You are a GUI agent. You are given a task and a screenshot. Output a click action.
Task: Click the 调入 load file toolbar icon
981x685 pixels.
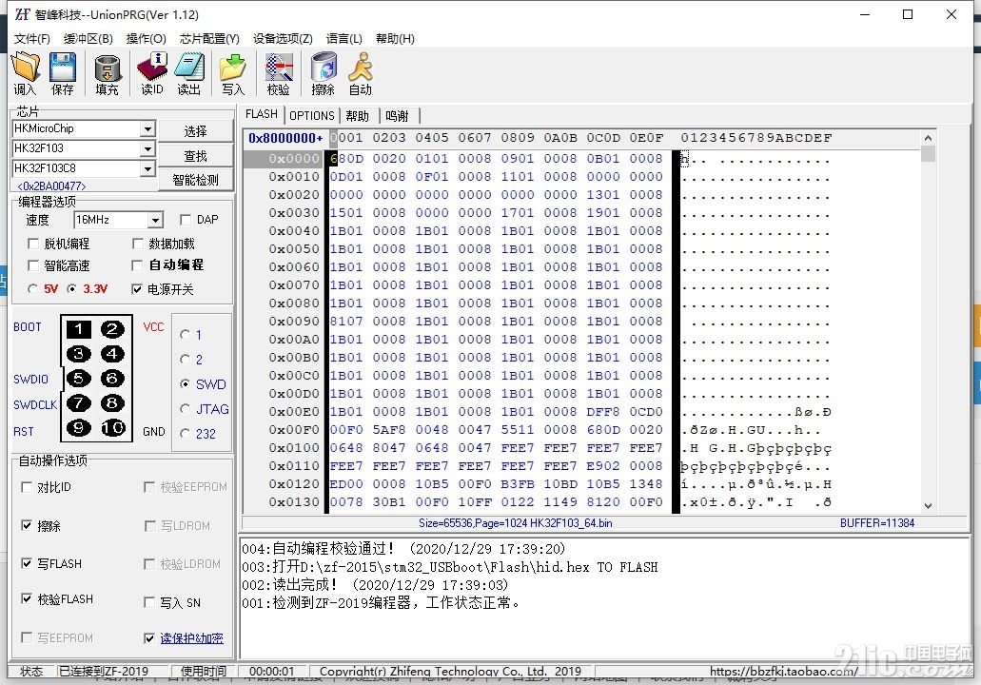click(x=26, y=74)
